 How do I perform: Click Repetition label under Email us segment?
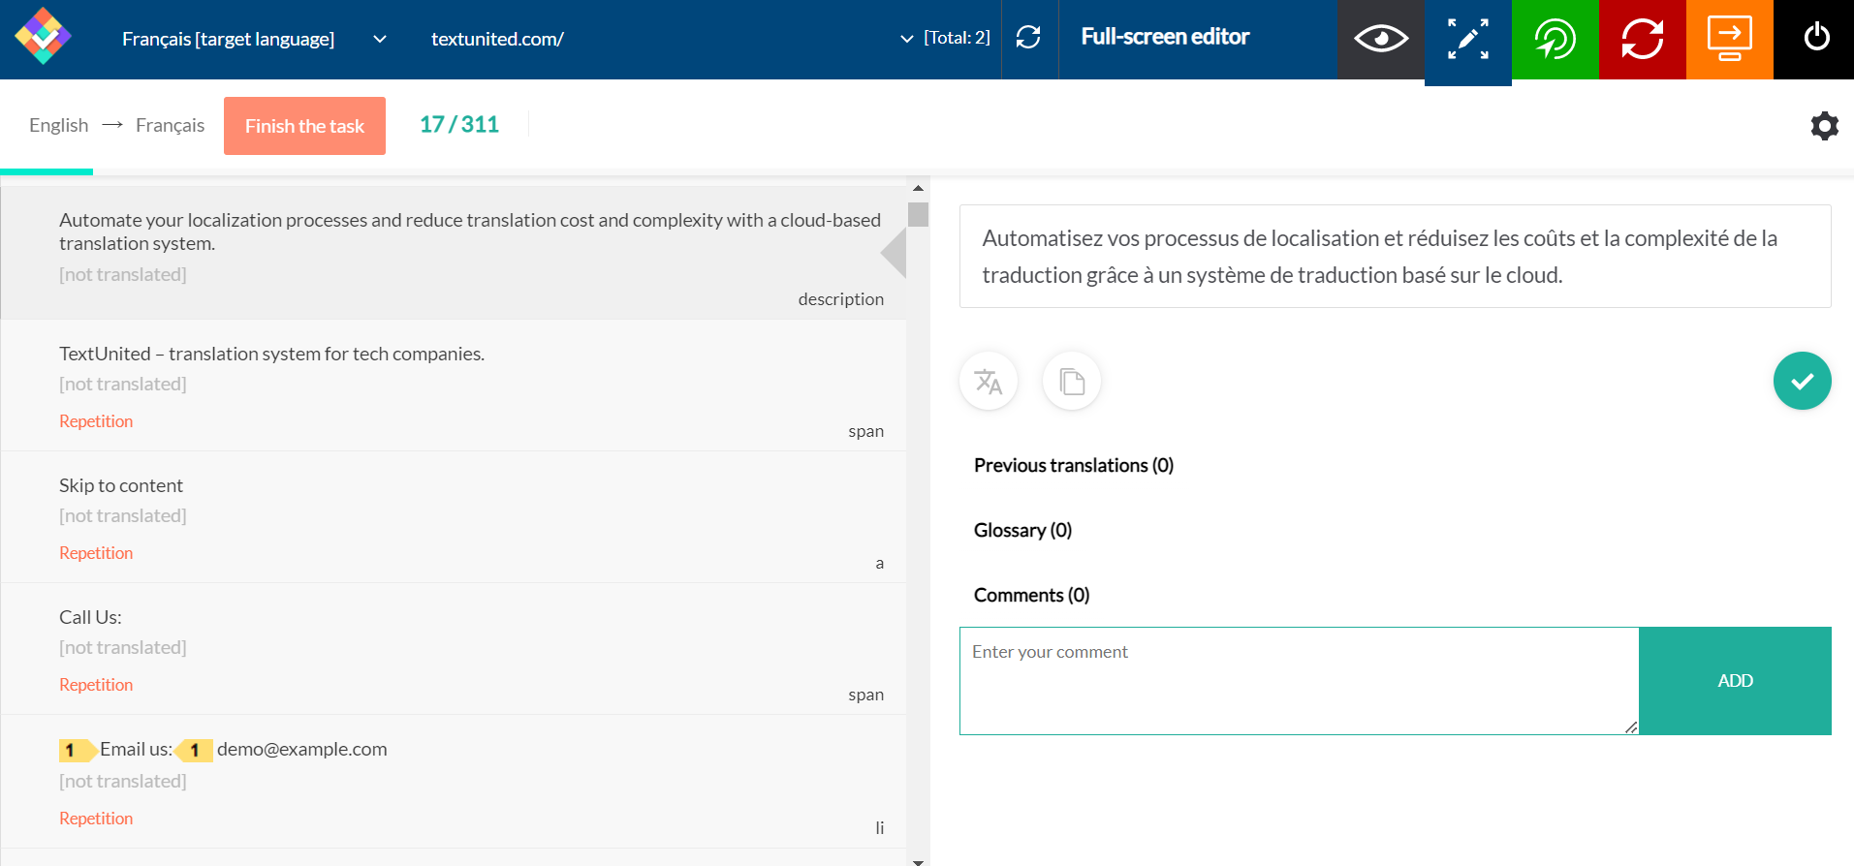point(96,819)
